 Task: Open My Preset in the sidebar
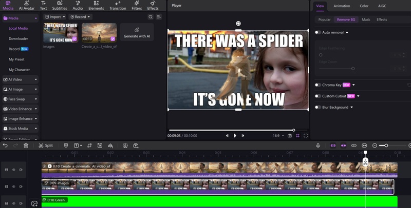click(16, 59)
